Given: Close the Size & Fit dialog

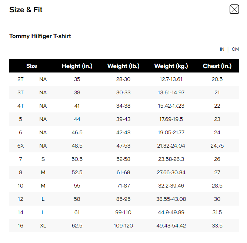Looking at the screenshot, I should tap(234, 9).
